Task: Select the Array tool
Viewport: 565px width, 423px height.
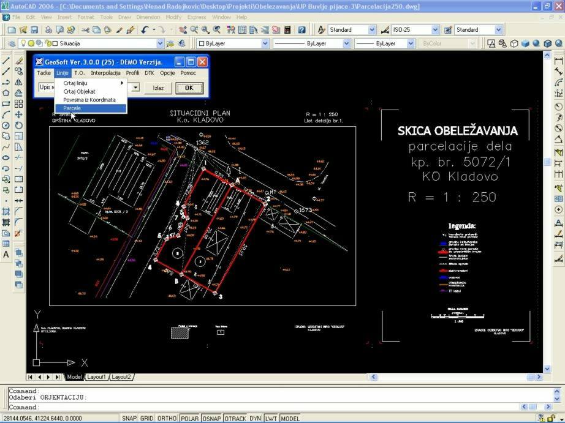Action: tap(19, 104)
